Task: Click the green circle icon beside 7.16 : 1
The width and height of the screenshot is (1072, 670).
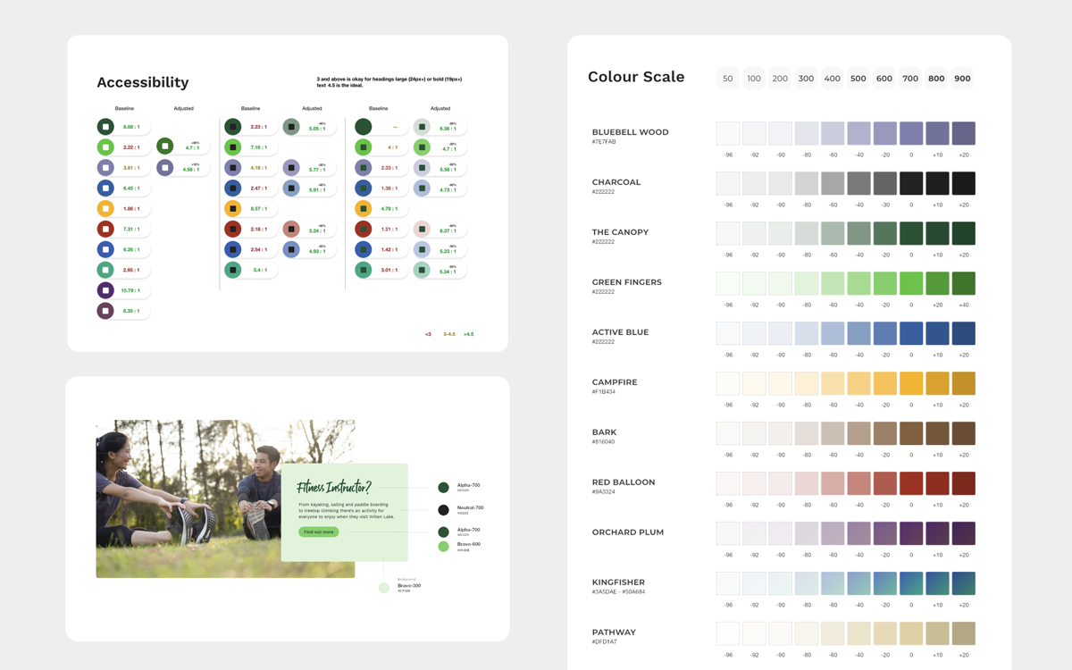Action: [x=233, y=147]
